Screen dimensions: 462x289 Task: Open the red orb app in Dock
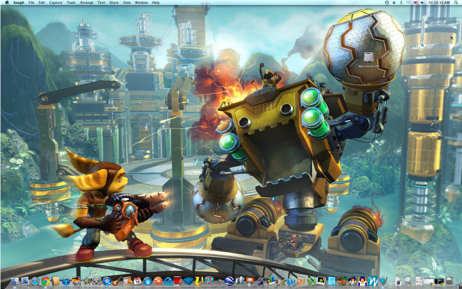pos(158,281)
